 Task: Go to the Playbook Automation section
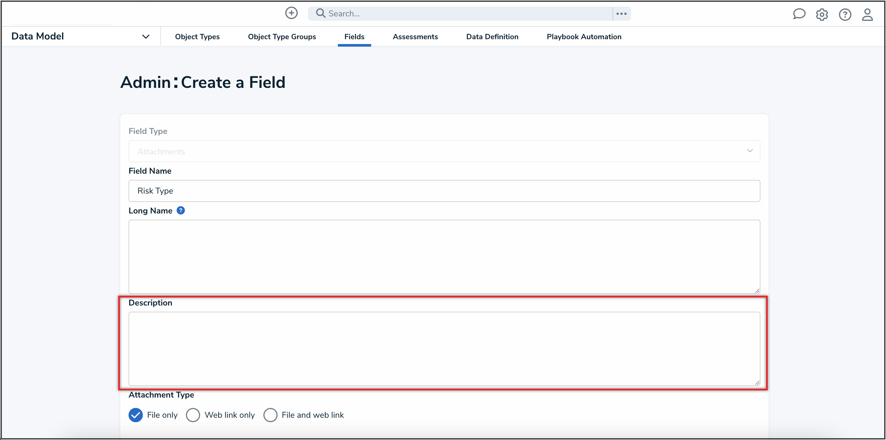pyautogui.click(x=584, y=37)
